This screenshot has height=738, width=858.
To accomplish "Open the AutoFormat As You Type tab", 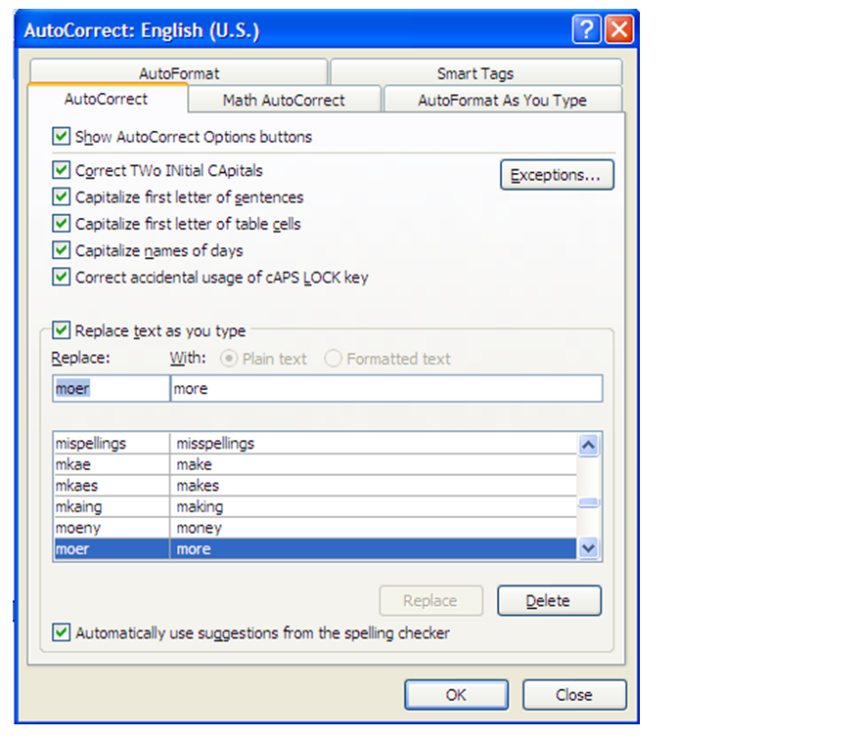I will click(x=502, y=100).
